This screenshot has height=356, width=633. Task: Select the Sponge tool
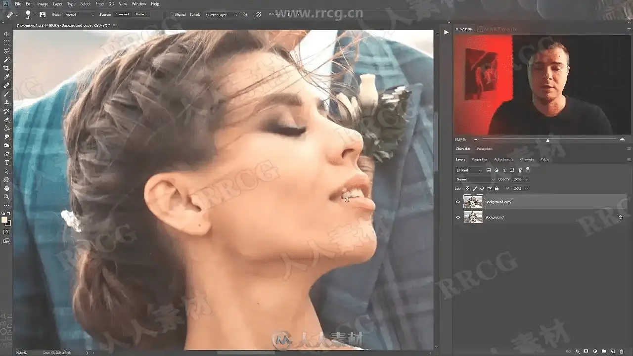7,145
